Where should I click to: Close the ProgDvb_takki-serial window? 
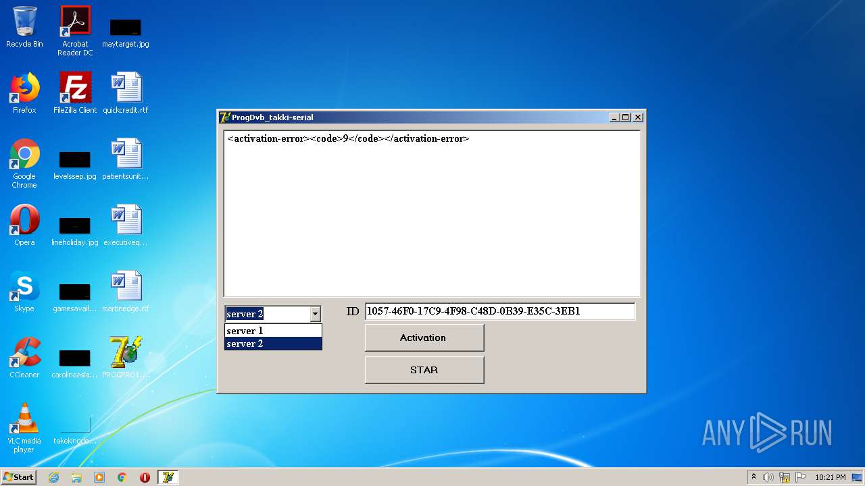(x=638, y=117)
